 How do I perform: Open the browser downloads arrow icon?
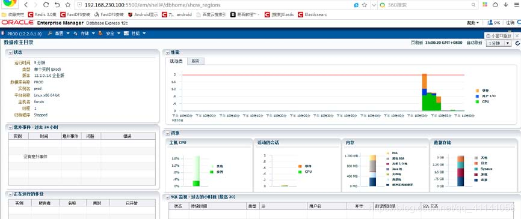pyautogui.click(x=506, y=5)
